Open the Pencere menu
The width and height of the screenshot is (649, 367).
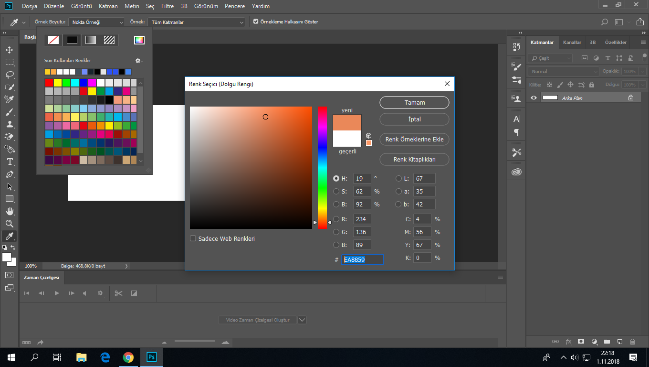[235, 6]
